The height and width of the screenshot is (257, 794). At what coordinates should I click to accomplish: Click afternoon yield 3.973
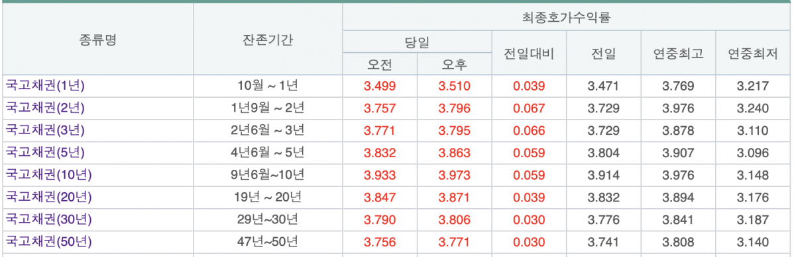point(454,176)
